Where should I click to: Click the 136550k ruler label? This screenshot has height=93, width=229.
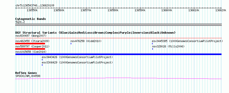32,10
